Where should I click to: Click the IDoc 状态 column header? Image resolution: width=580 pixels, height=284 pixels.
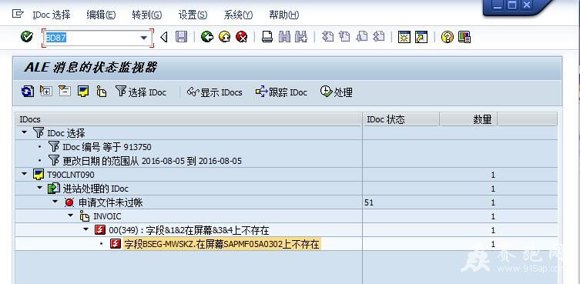tap(401, 119)
